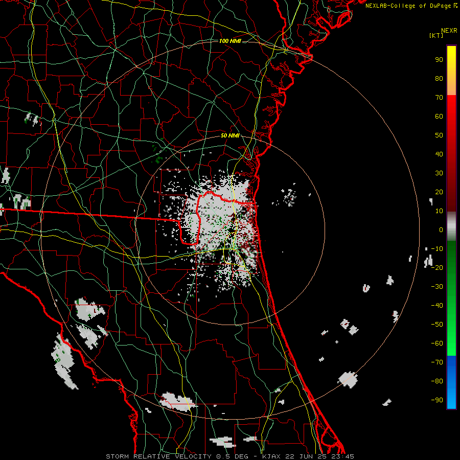Pick the gray zero segment of the color bar

[x=451, y=226]
